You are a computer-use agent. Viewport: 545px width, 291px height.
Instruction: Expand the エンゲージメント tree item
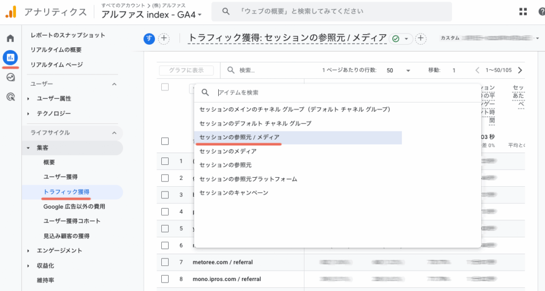28,251
